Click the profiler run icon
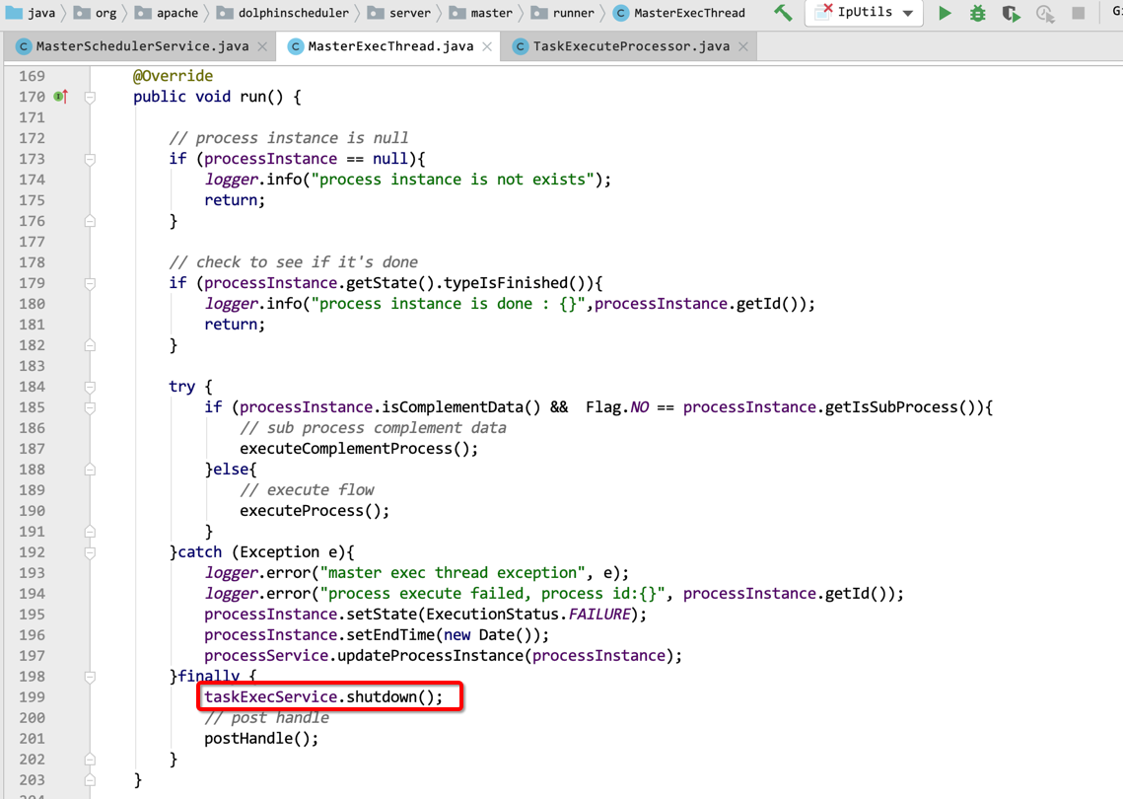 point(1045,13)
